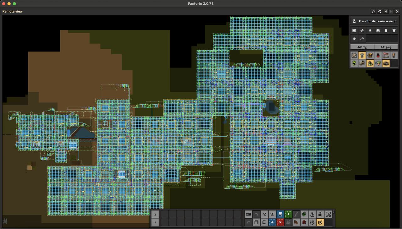Toggle the player character map filter
This screenshot has height=229, width=402.
coord(394,55)
